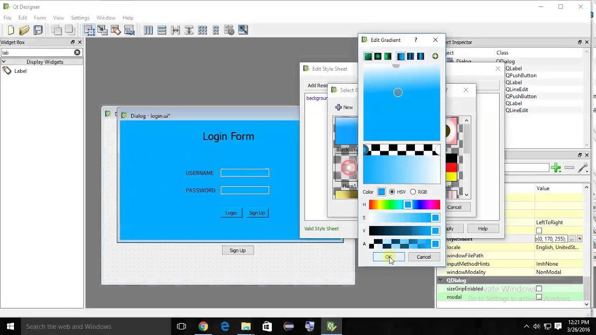
Task: Collapse the Display Widgets category
Action: click(x=4, y=61)
